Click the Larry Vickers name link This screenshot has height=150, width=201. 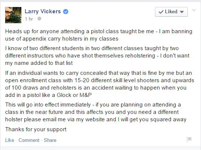point(43,11)
